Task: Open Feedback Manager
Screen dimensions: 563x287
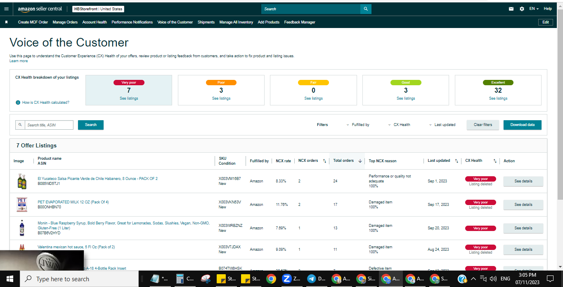Action: point(300,22)
